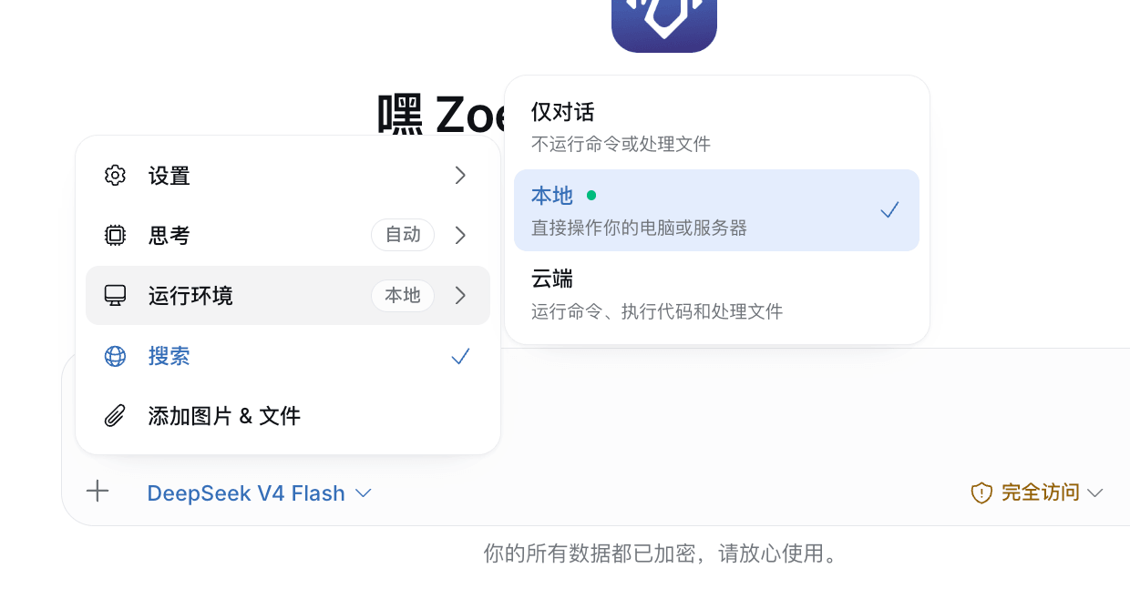
Task: Open the 运行环境 menu item
Action: click(x=288, y=296)
